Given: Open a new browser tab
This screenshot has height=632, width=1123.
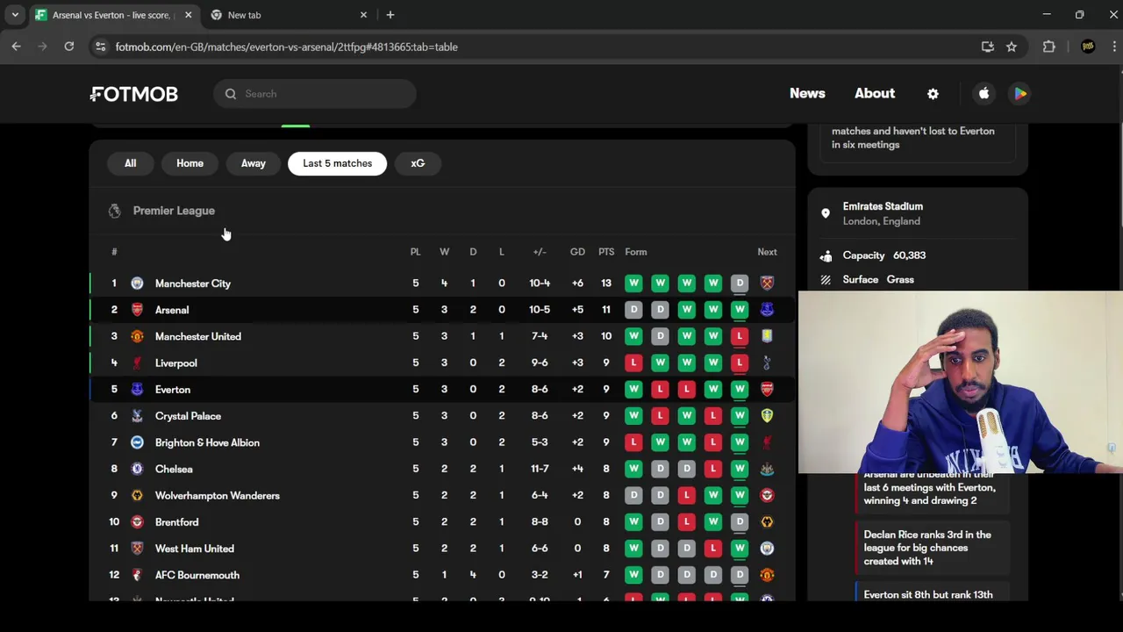Looking at the screenshot, I should click(390, 15).
